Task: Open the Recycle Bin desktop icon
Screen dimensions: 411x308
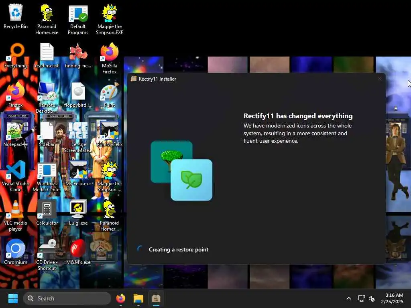Action: (16, 16)
